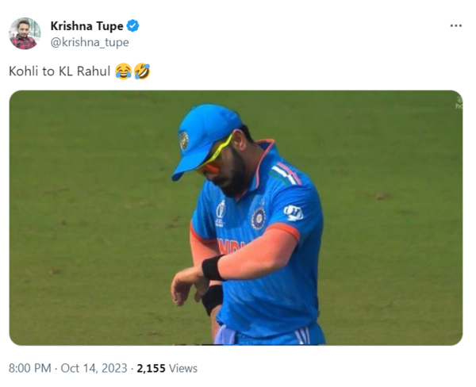Open the Krishna Tupe display name link

click(x=86, y=26)
